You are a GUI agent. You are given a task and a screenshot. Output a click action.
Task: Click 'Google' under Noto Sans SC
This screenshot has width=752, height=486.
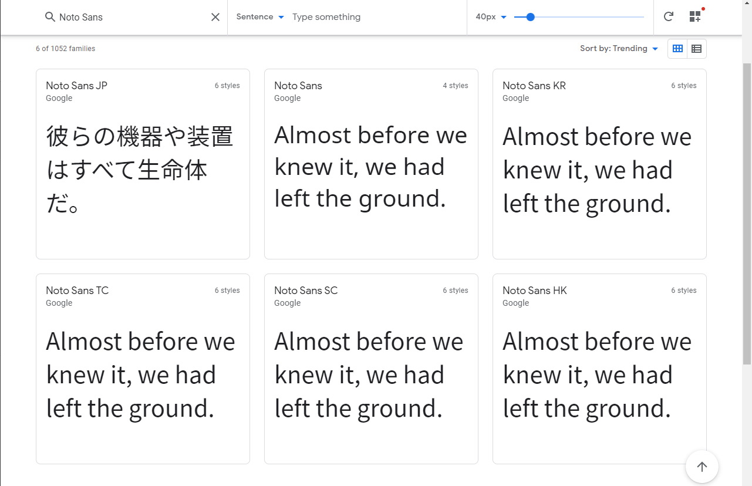coord(288,303)
